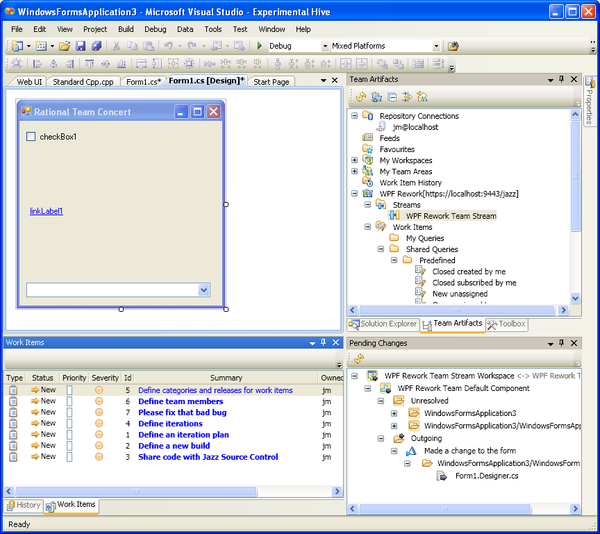Toggle auto-hide pin on Pending Changes panel
Screen dimensions: 600x534
(561, 343)
